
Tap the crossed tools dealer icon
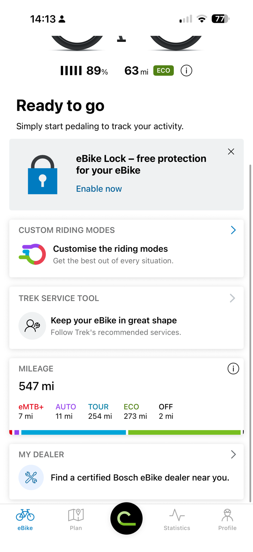tap(31, 478)
